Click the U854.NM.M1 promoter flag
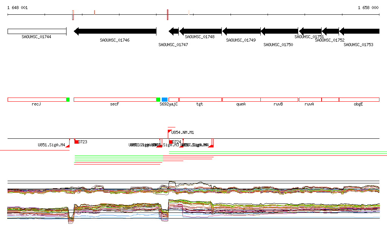This screenshot has height=231, width=387. pyautogui.click(x=169, y=132)
